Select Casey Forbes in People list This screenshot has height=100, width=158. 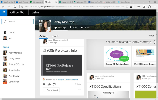(12, 59)
